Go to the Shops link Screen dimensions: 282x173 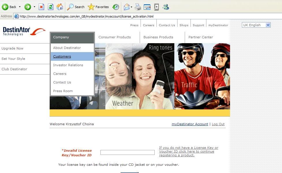tap(184, 25)
